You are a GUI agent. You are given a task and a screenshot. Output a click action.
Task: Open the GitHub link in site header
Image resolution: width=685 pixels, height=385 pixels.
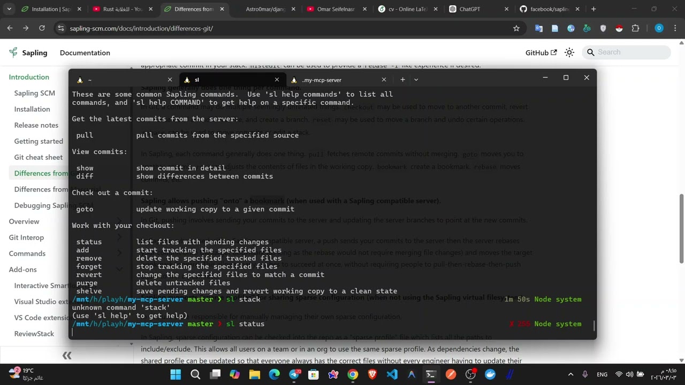coord(541,52)
